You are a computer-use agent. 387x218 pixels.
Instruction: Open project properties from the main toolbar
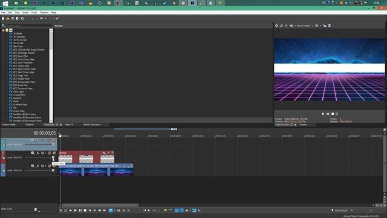22,18
